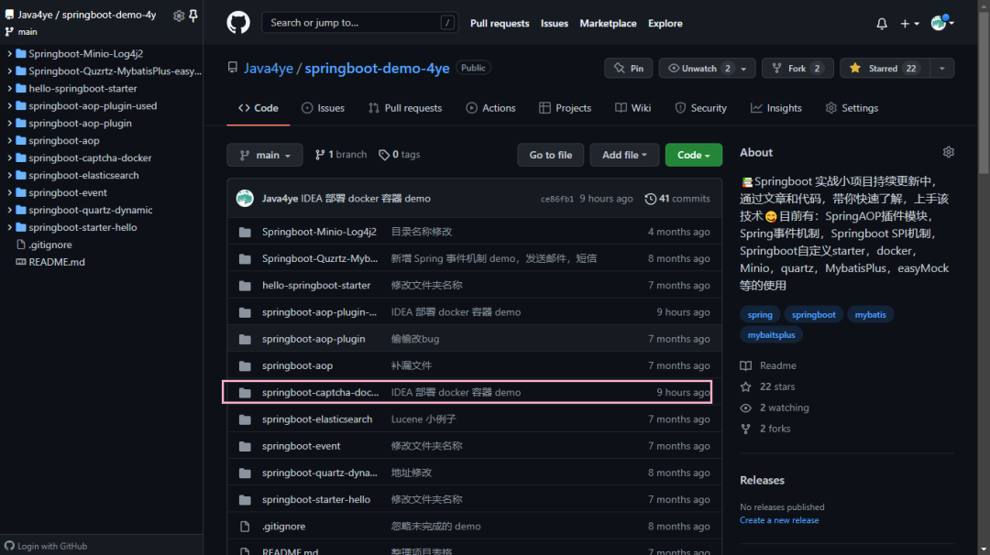Open Explore in the top navigation
The width and height of the screenshot is (990, 555).
tap(665, 23)
